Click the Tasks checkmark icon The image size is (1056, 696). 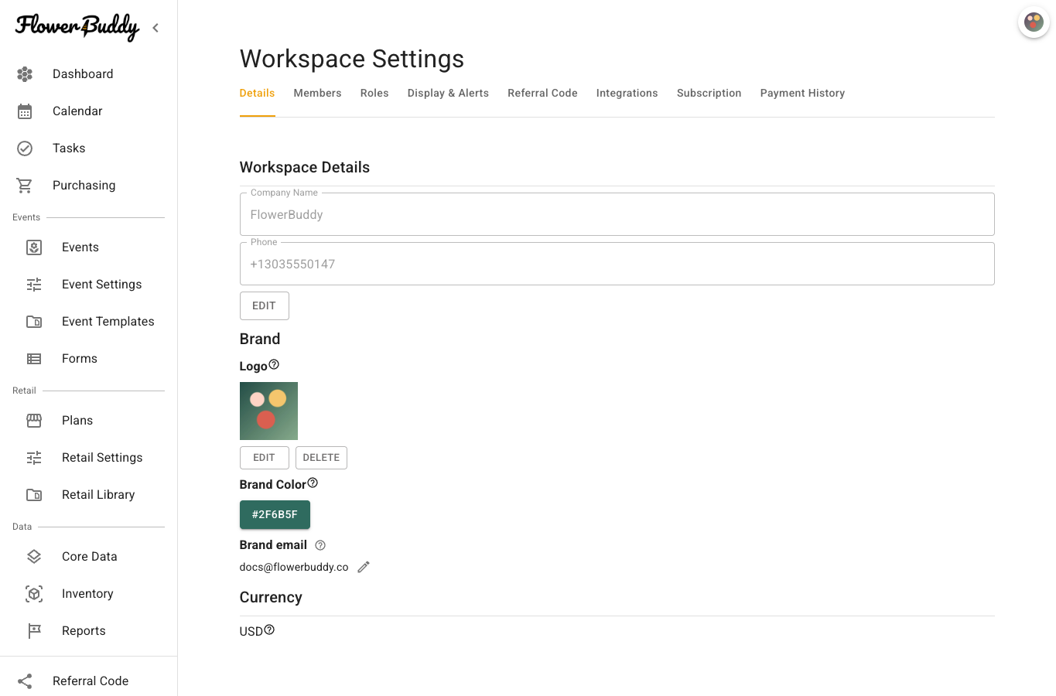coord(25,148)
